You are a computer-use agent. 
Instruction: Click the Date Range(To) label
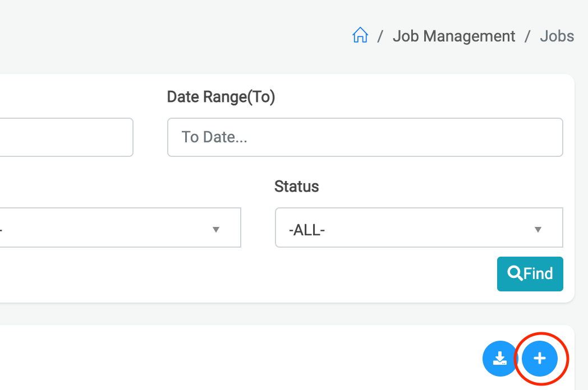point(221,97)
